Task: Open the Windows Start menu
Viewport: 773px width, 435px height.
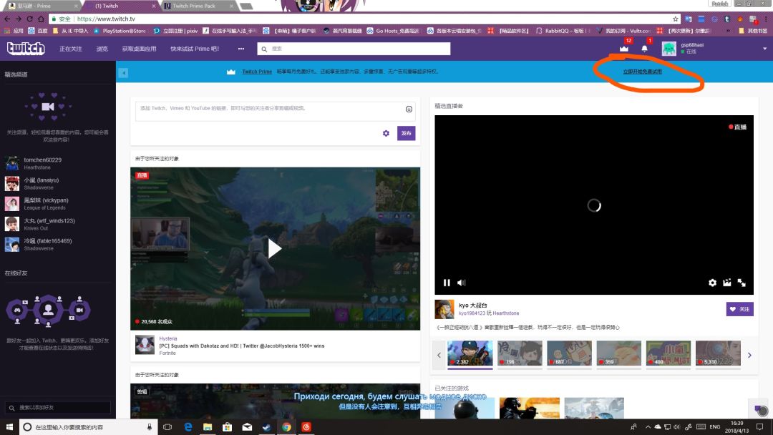Action: [x=9, y=427]
